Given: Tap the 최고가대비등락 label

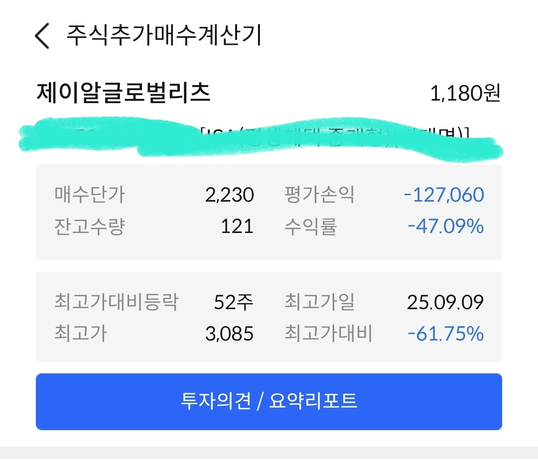Looking at the screenshot, I should click(116, 302).
